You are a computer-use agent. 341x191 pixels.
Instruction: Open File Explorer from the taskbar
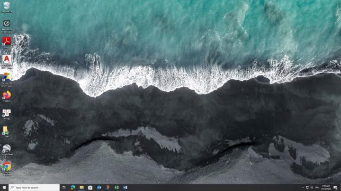81,187
